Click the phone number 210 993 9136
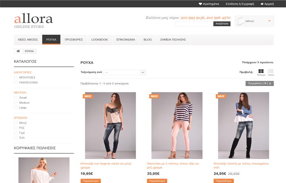Screen dimensions: 286x183 click(x=193, y=18)
